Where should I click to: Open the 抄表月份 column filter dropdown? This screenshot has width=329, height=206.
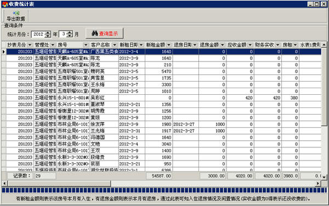(x=30, y=45)
